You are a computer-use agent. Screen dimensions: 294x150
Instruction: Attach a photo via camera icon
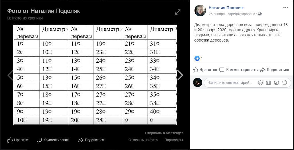click(268, 83)
